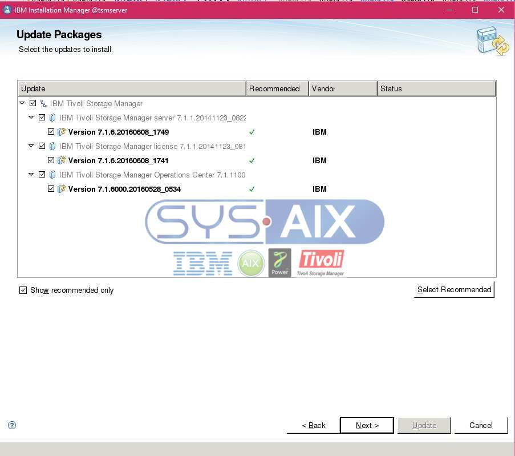
Task: Select the IBM Tivoli Storage Manager tree row
Action: pyautogui.click(x=257, y=103)
